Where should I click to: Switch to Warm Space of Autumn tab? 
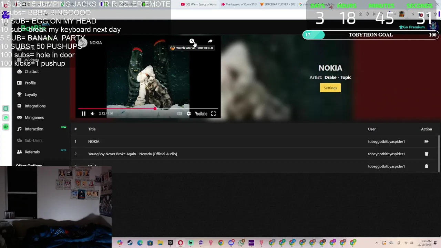(199, 4)
